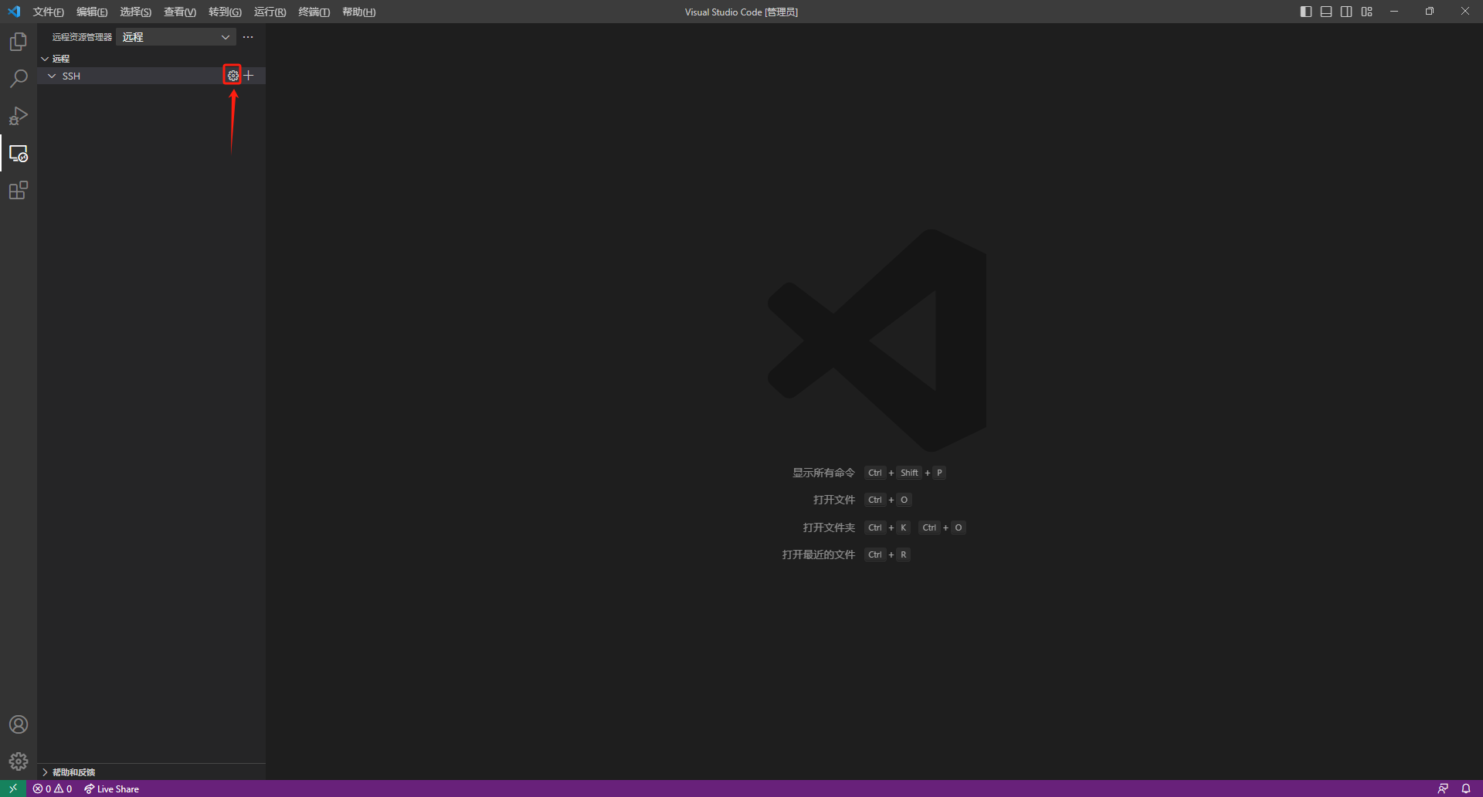Open Manage gear at activity bar bottom
1483x797 pixels.
click(x=19, y=761)
